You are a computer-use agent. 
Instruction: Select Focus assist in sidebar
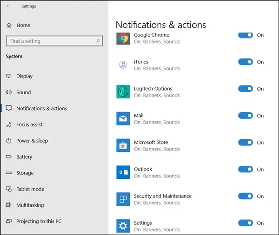pyautogui.click(x=29, y=124)
